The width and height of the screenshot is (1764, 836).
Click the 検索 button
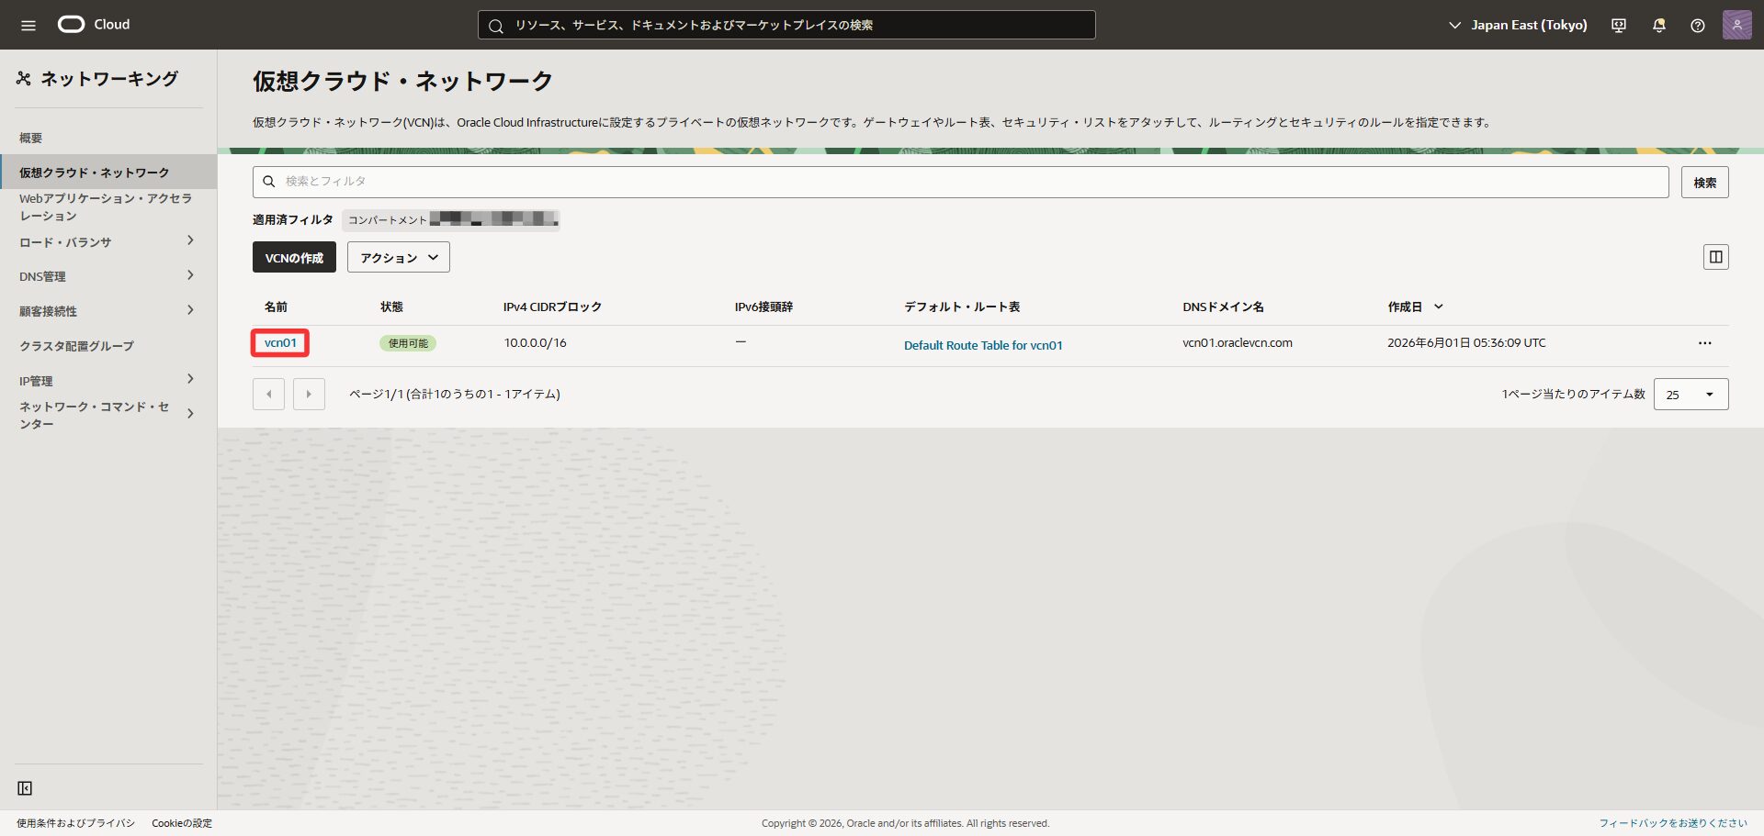point(1705,183)
